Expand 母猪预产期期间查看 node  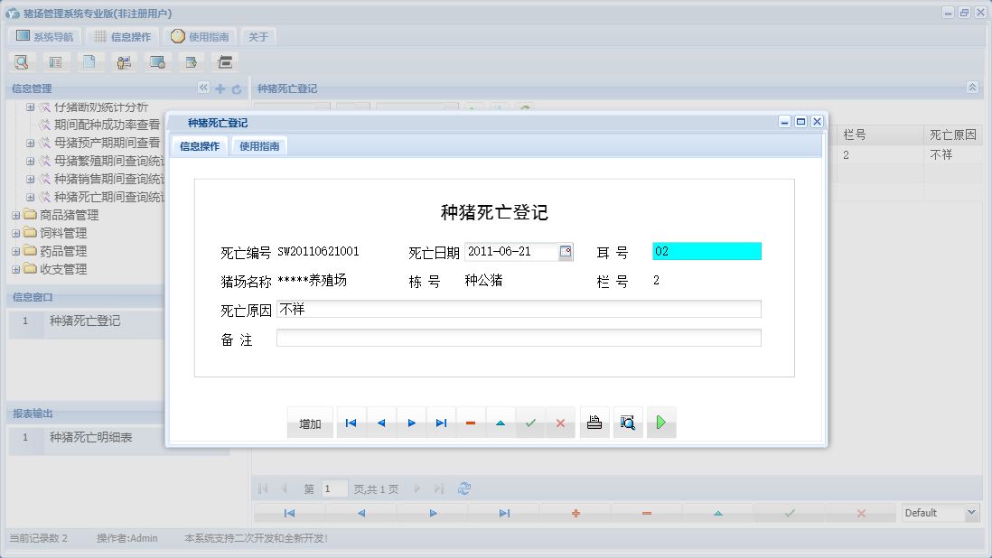click(x=30, y=144)
